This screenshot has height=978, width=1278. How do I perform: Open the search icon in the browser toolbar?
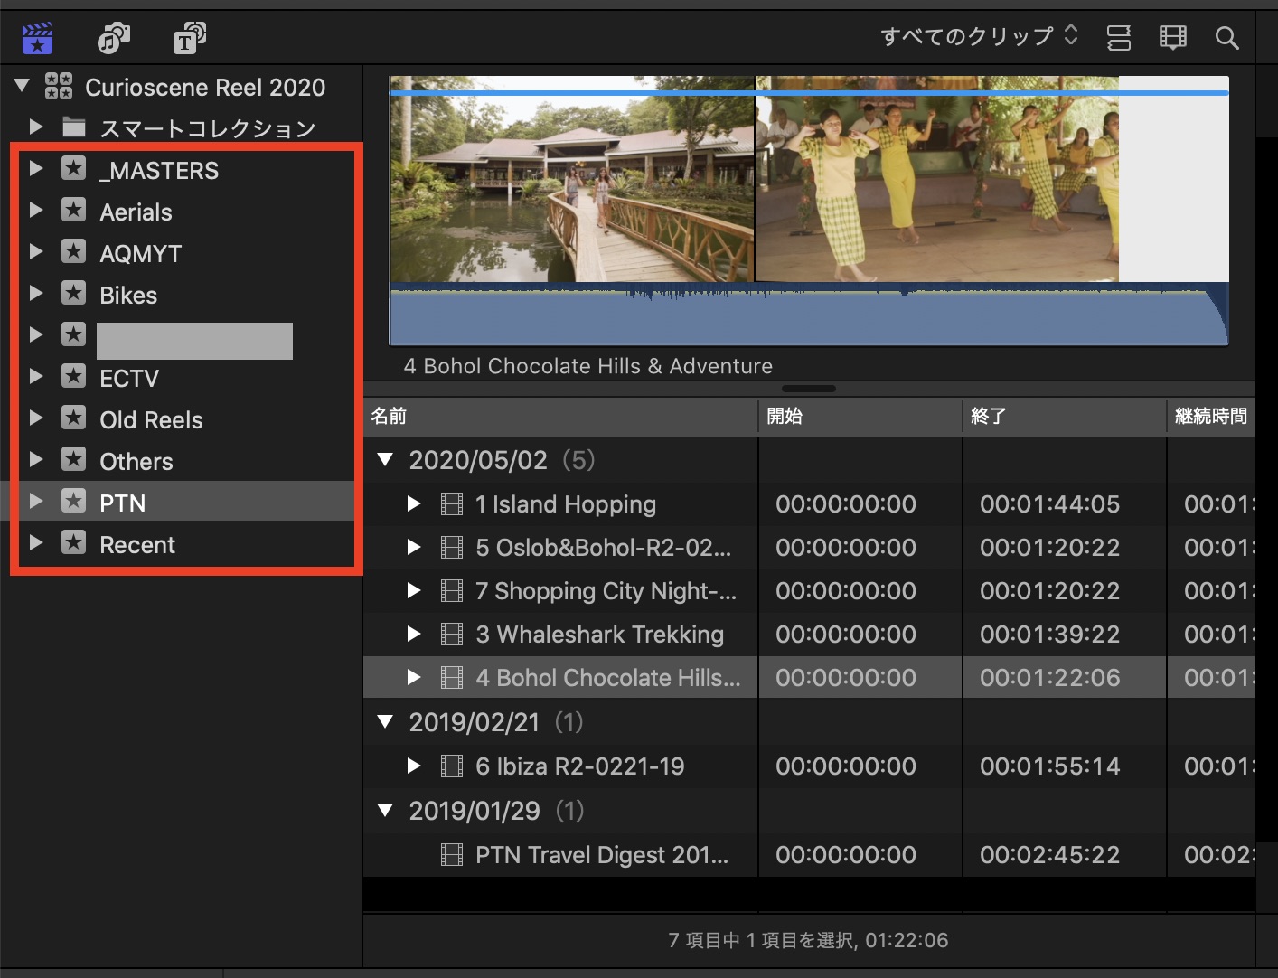click(1226, 38)
